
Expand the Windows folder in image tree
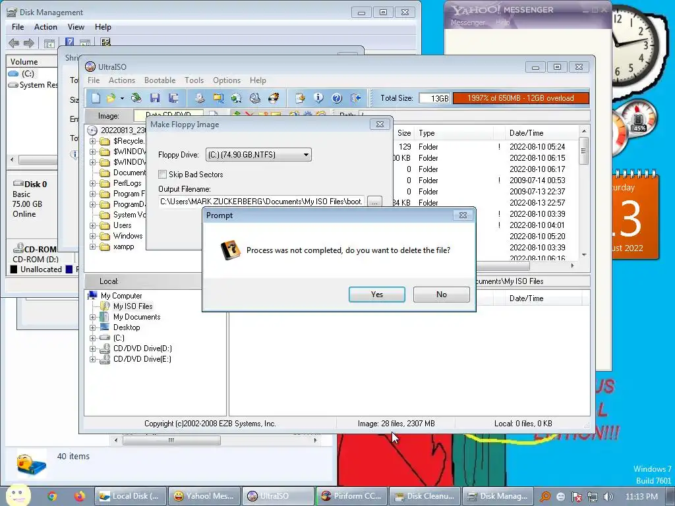coord(92,237)
